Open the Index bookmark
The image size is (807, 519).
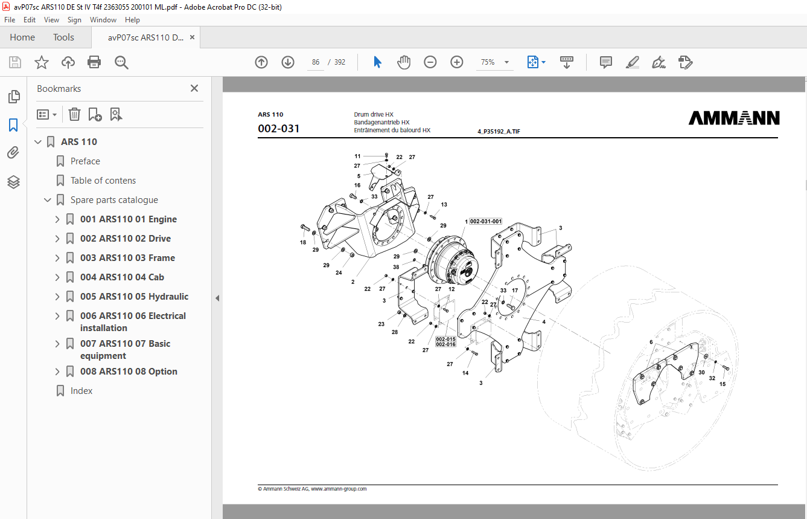[x=81, y=391]
